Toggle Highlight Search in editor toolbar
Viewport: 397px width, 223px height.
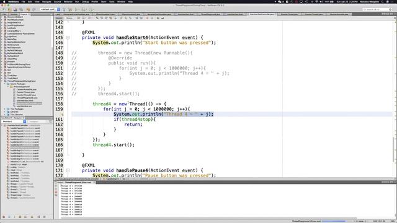[110, 18]
